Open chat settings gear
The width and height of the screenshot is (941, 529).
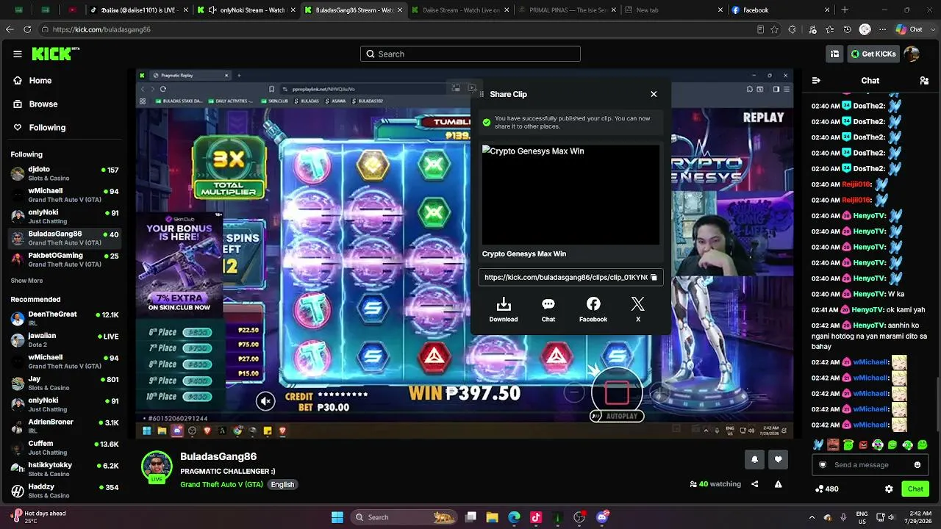click(889, 489)
